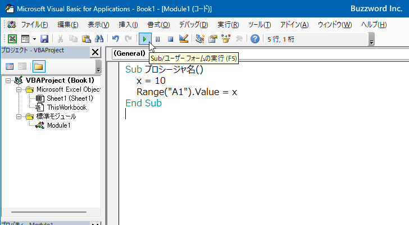Click the Insert UserForm icon
This screenshot has width=409, height=225.
point(25,39)
